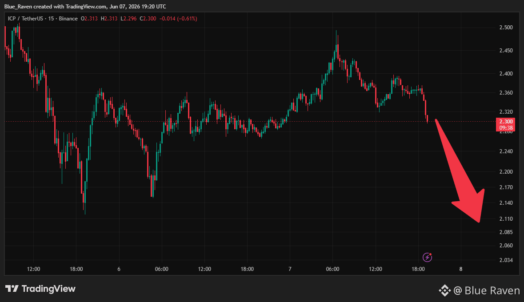Click the date label 8 on time axis
The width and height of the screenshot is (524, 302).
pyautogui.click(x=461, y=269)
